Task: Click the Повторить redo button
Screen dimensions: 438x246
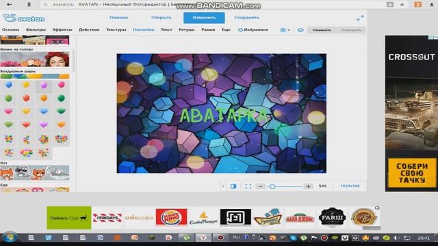Action: point(351,30)
